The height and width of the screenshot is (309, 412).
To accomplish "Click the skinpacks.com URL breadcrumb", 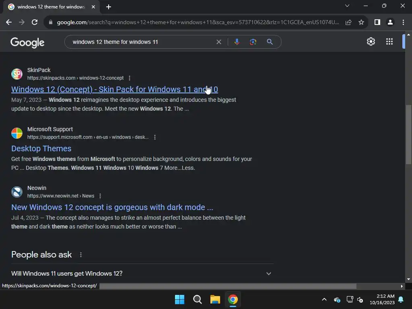I will tap(75, 78).
